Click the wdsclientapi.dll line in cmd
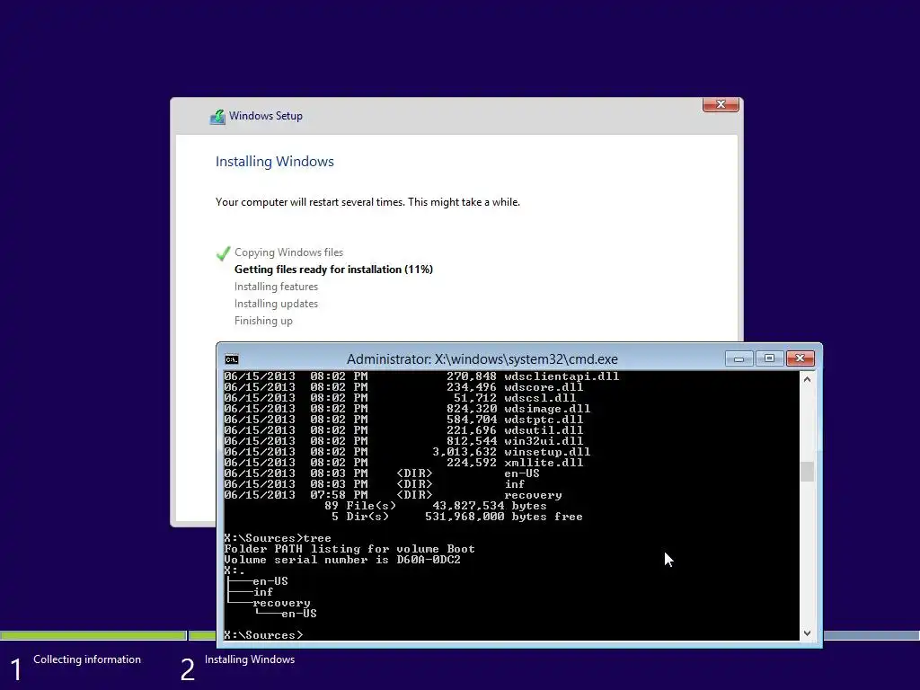920x690 pixels. (421, 376)
